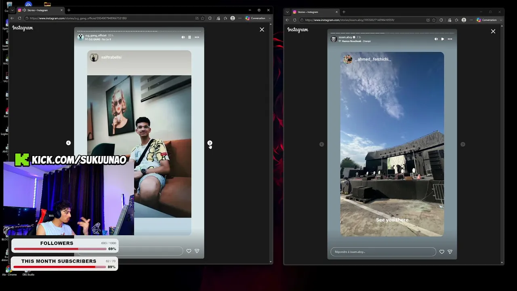Image resolution: width=517 pixels, height=291 pixels.
Task: Open the app install icon in left address bar
Action: pos(197,18)
